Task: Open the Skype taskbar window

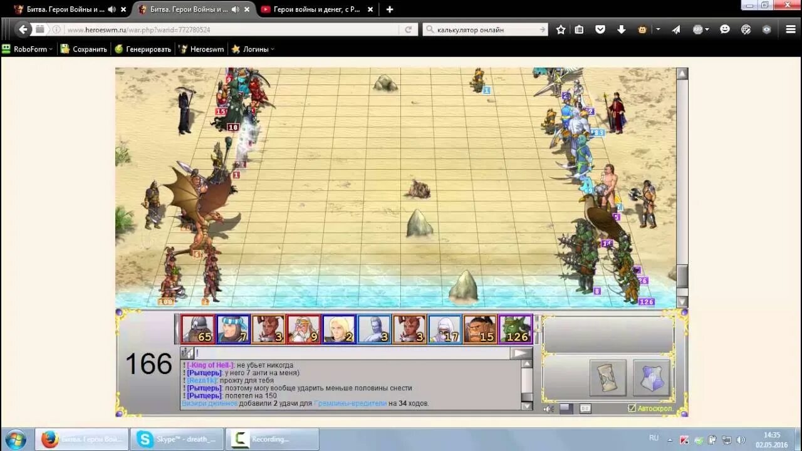Action: pos(177,439)
